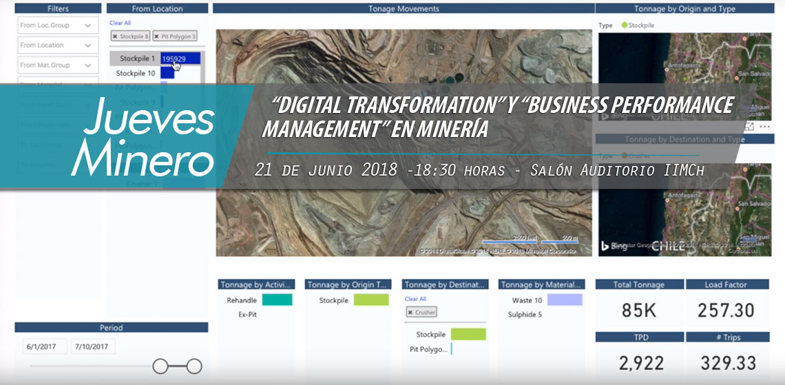Remove the Stockpile 8 chip via its x

pos(114,37)
